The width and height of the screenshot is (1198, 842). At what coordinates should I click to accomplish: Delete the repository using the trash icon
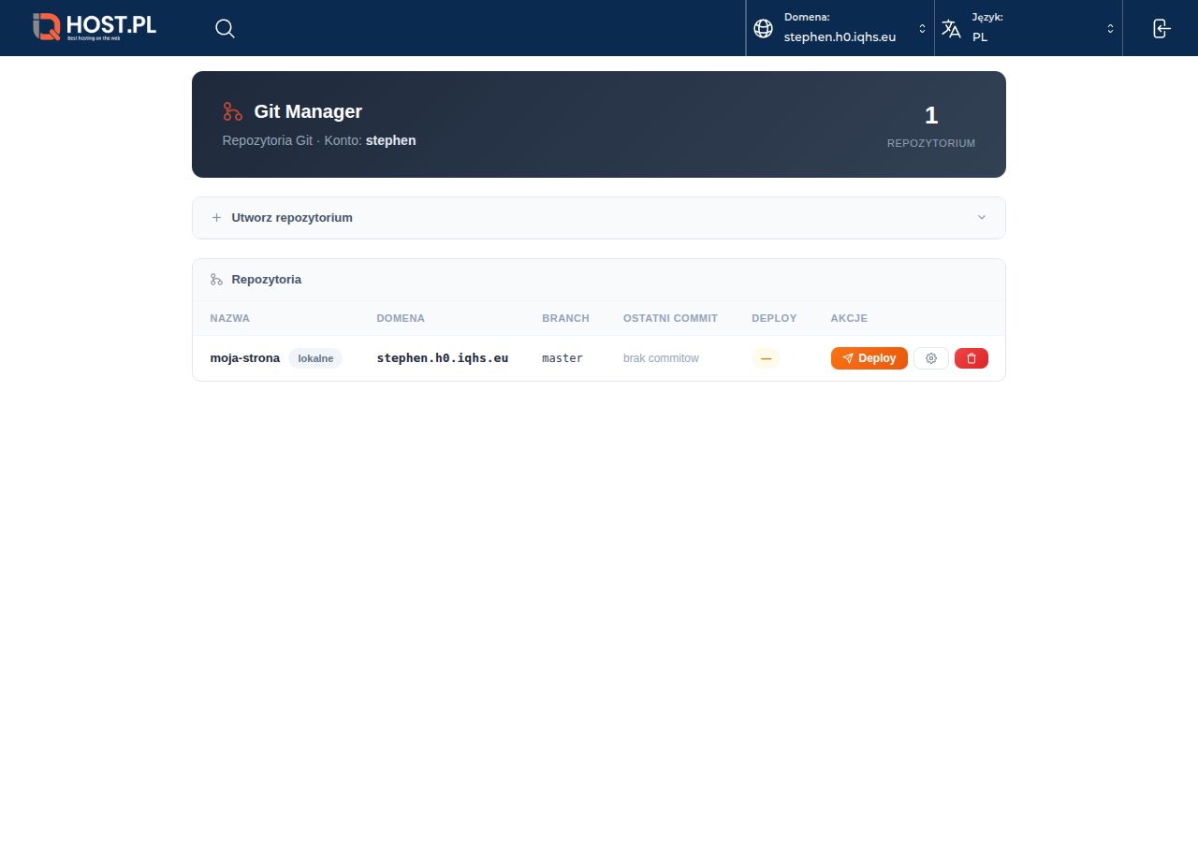click(x=971, y=358)
